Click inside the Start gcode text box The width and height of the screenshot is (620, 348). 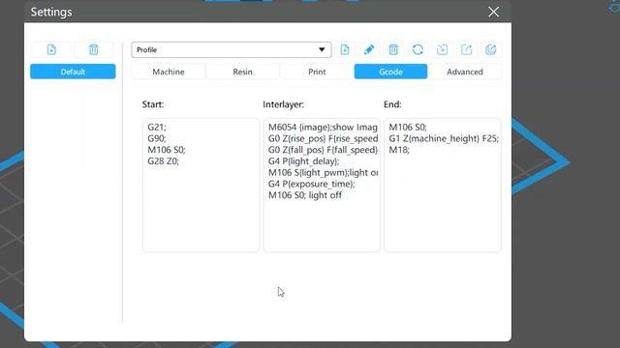click(x=201, y=185)
